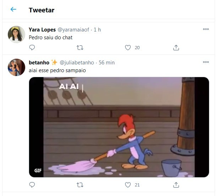Open more options for betanho's tweet
Viewport: 220px width, 196px height.
coord(206,62)
